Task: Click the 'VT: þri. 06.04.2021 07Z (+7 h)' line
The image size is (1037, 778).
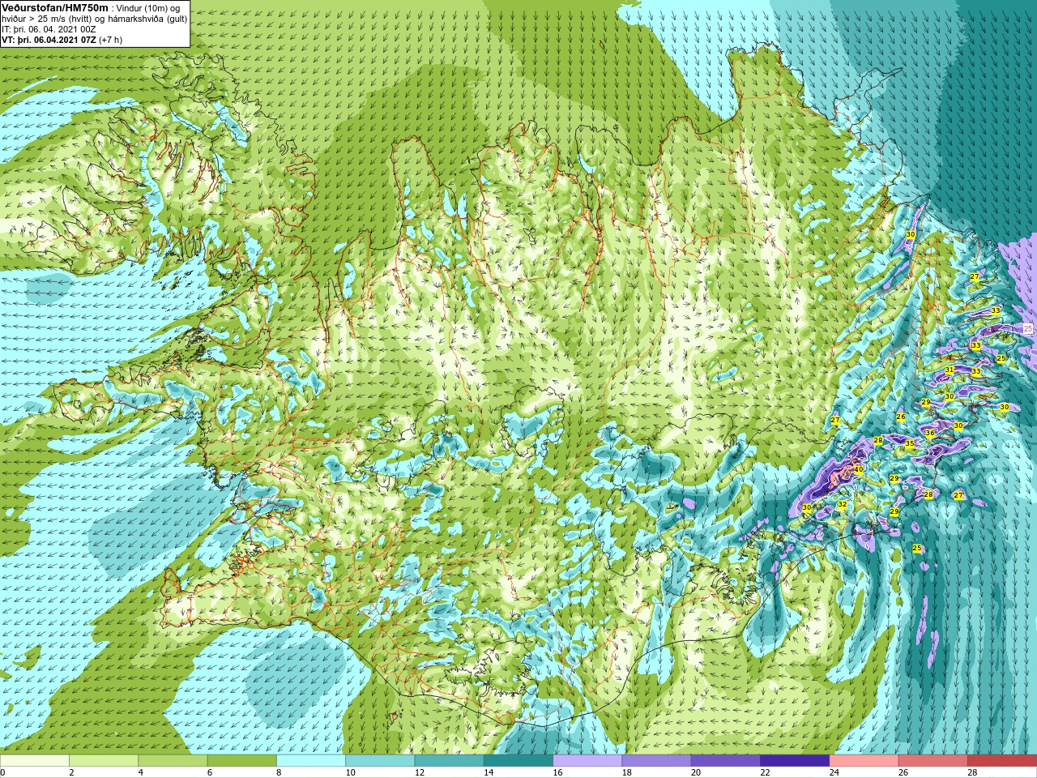Action: pos(62,39)
